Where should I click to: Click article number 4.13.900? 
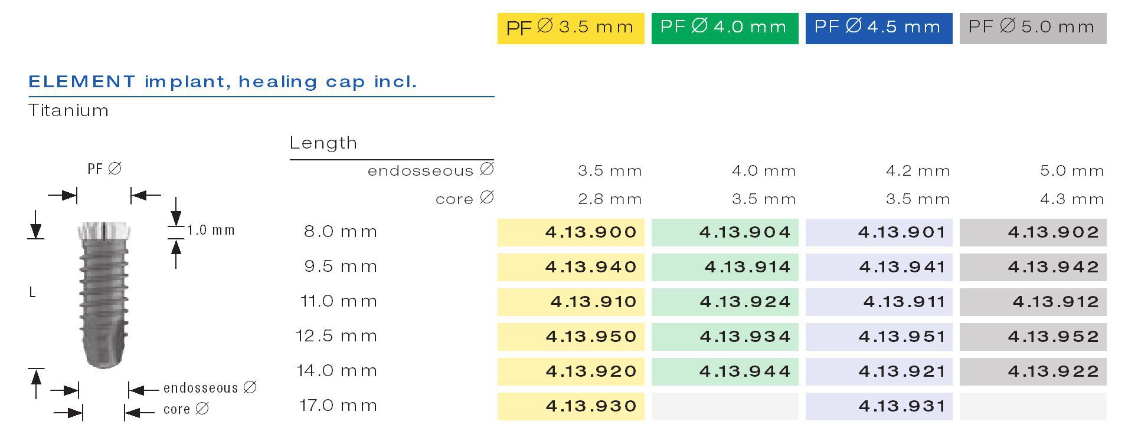click(x=590, y=232)
